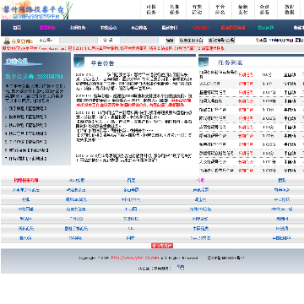Focus the member account input field
304x304 pixels.
(x=79, y=41)
